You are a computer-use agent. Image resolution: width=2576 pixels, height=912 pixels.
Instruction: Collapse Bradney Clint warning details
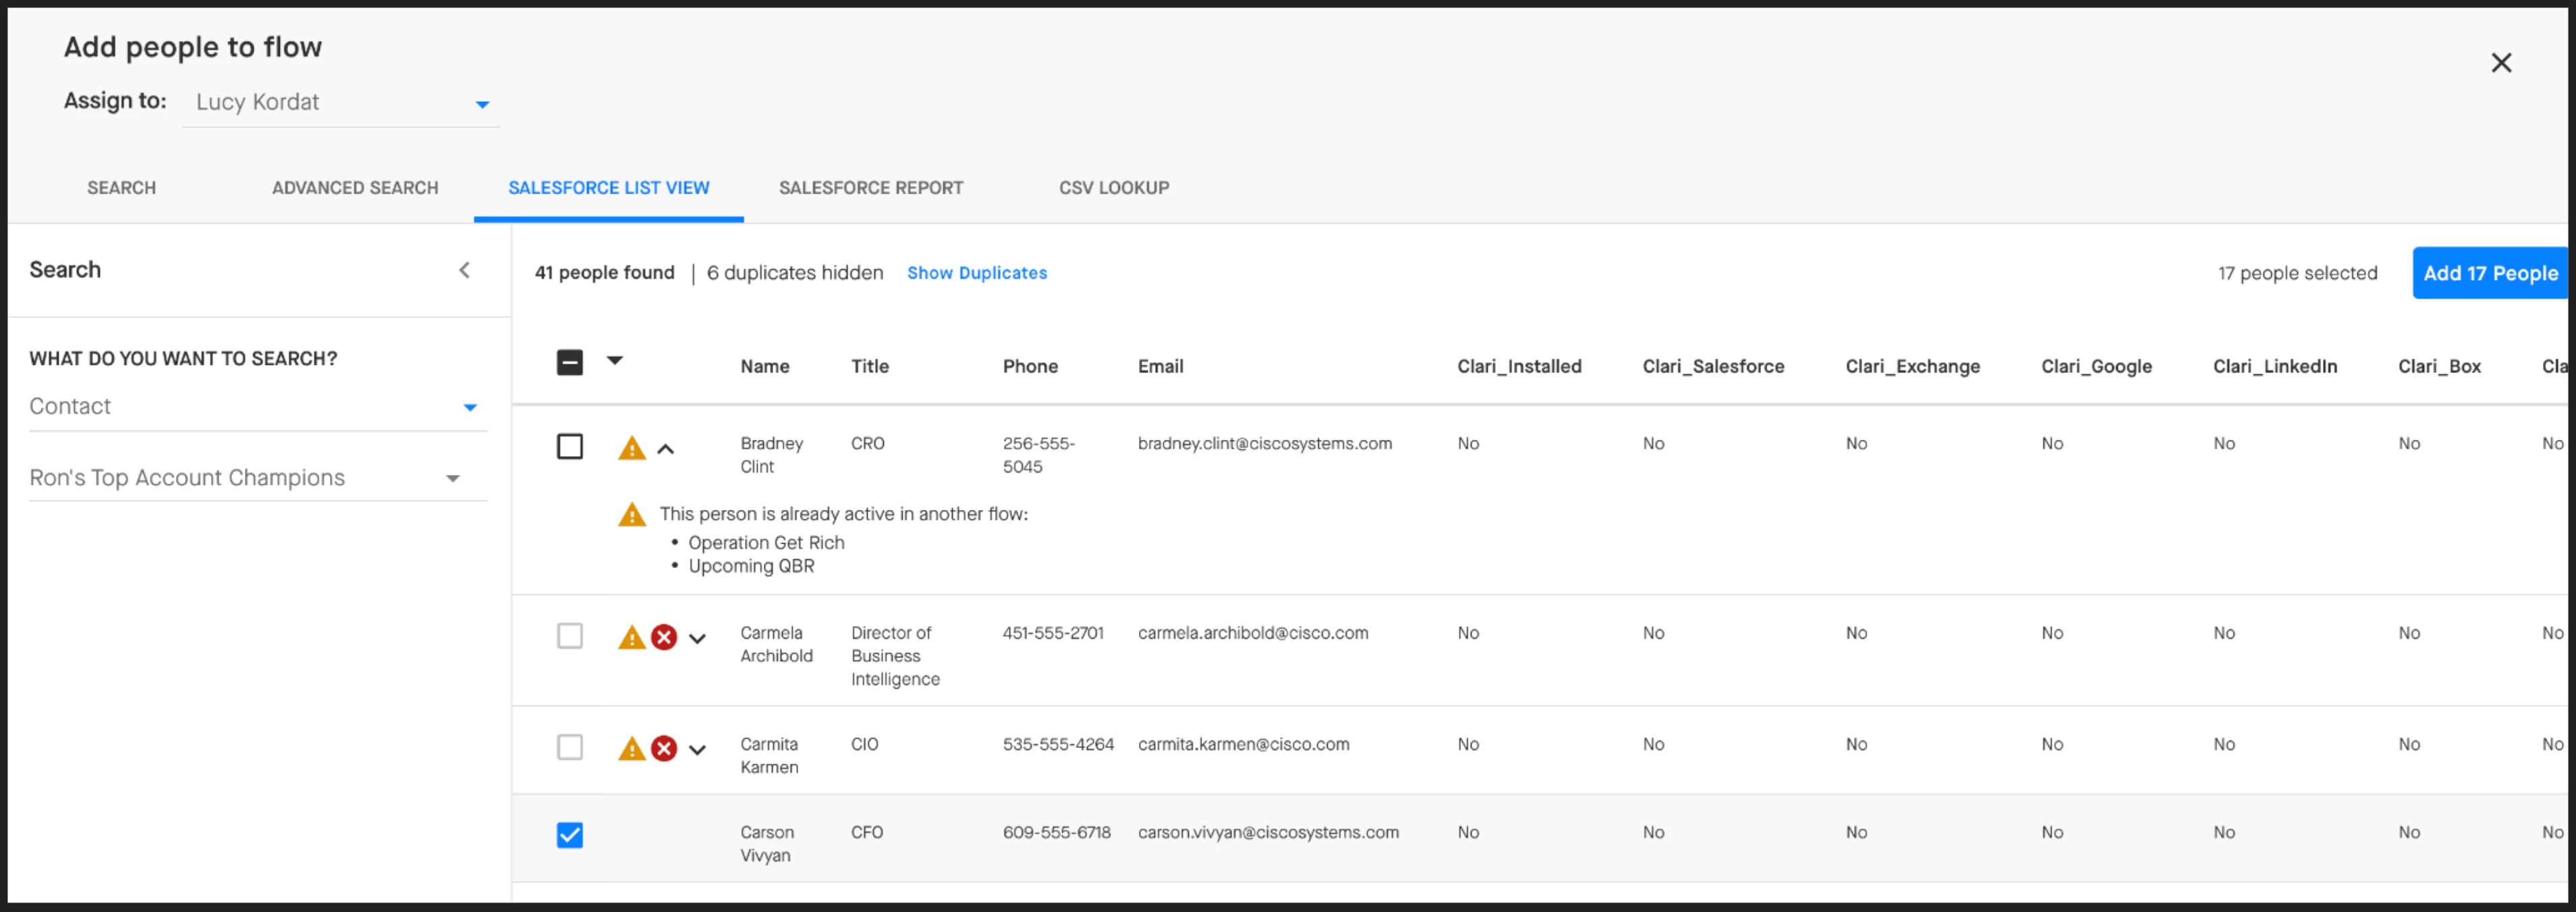coord(665,449)
